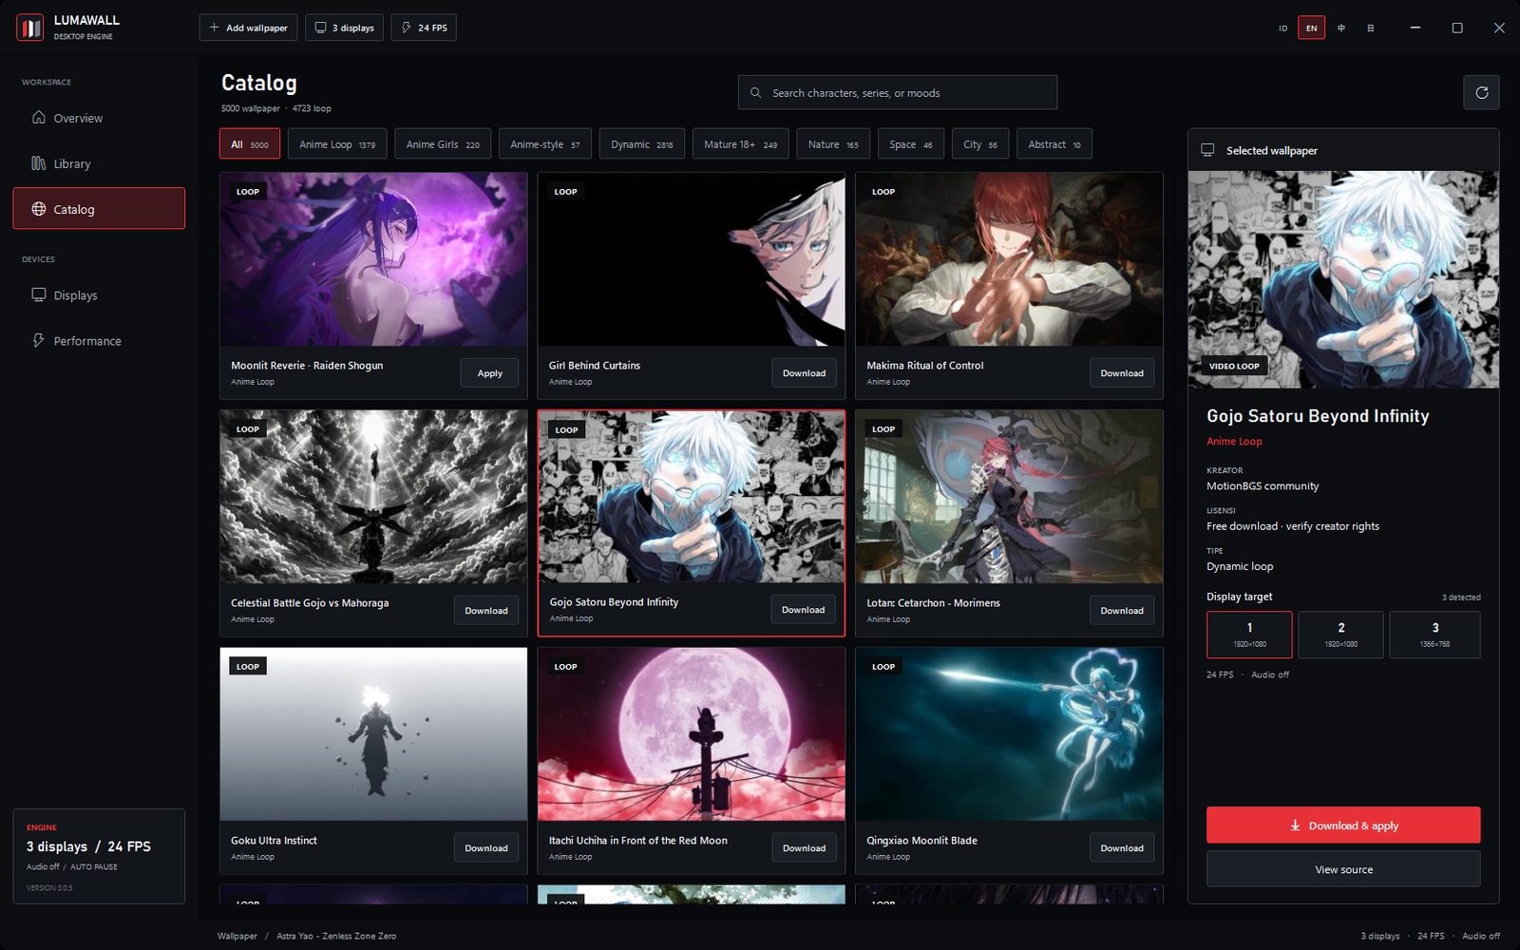Image resolution: width=1520 pixels, height=950 pixels.
Task: Open Displays under Devices
Action: click(99, 295)
